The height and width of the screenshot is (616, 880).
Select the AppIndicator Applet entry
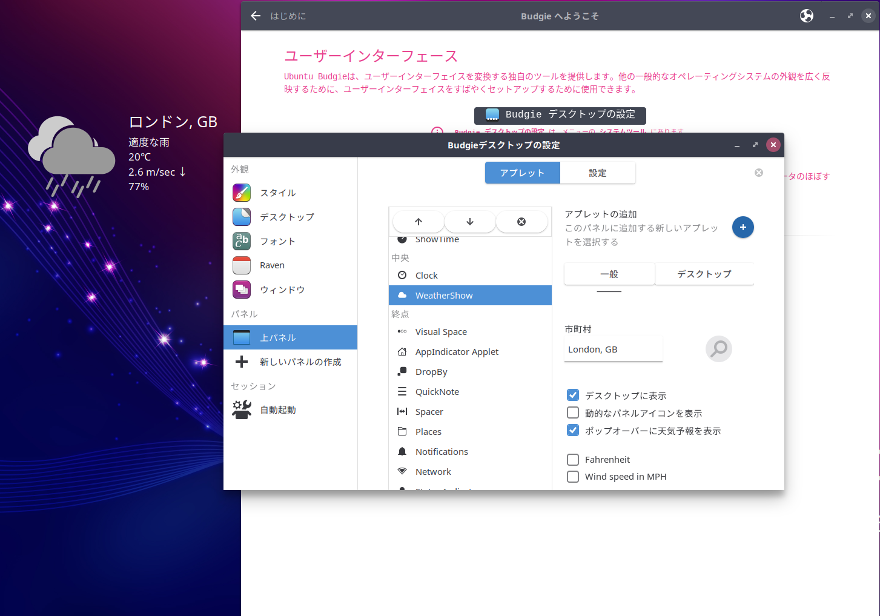pos(470,352)
